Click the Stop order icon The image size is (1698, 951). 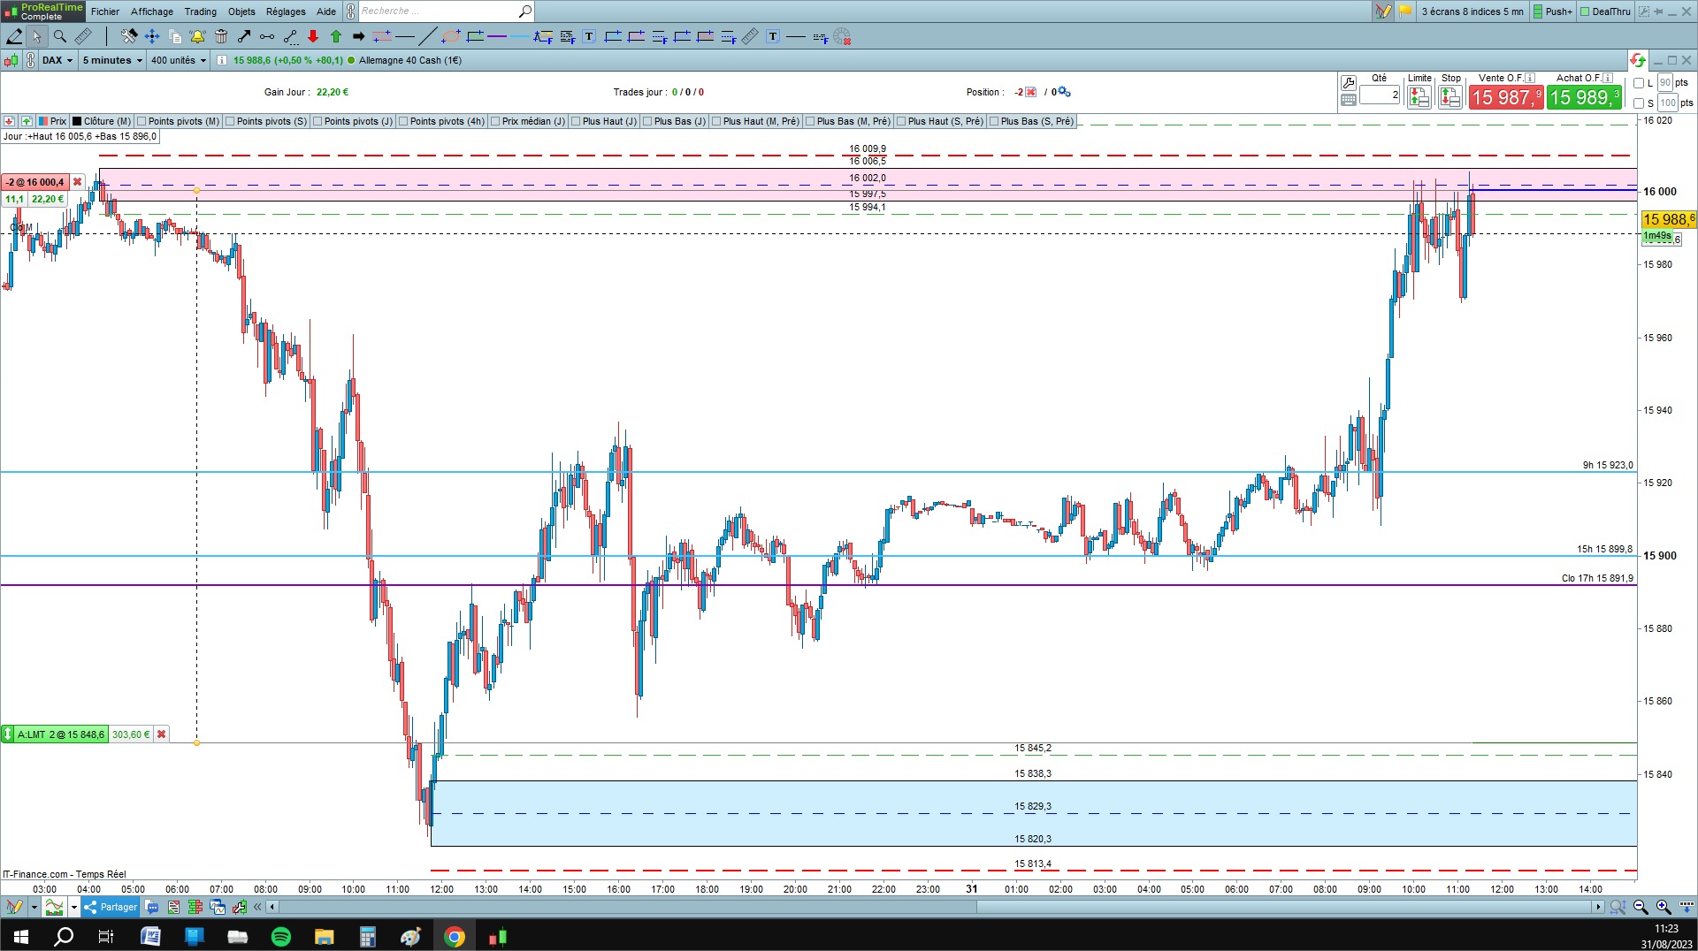1450,97
